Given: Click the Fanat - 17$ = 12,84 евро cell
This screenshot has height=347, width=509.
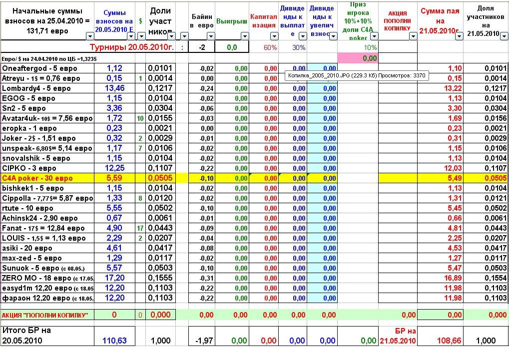Looking at the screenshot, I should pyautogui.click(x=47, y=228).
